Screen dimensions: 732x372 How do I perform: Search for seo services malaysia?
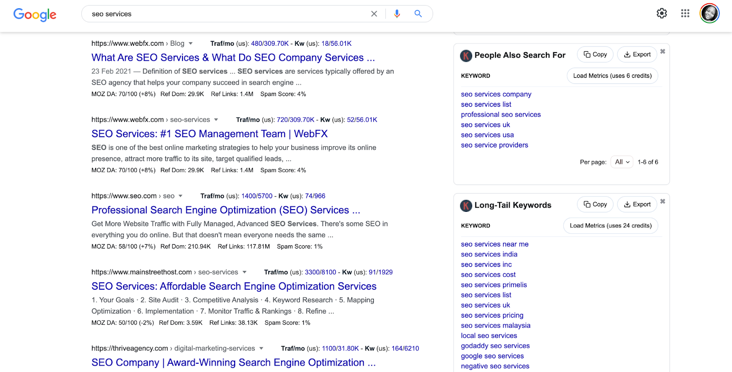point(496,325)
